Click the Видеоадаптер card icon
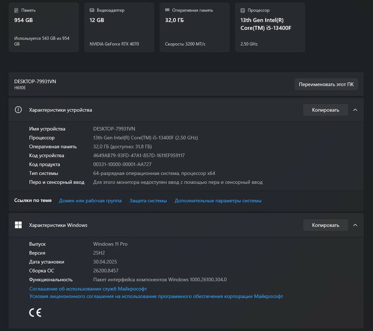Image resolution: width=373 pixels, height=331 pixels. [92, 10]
